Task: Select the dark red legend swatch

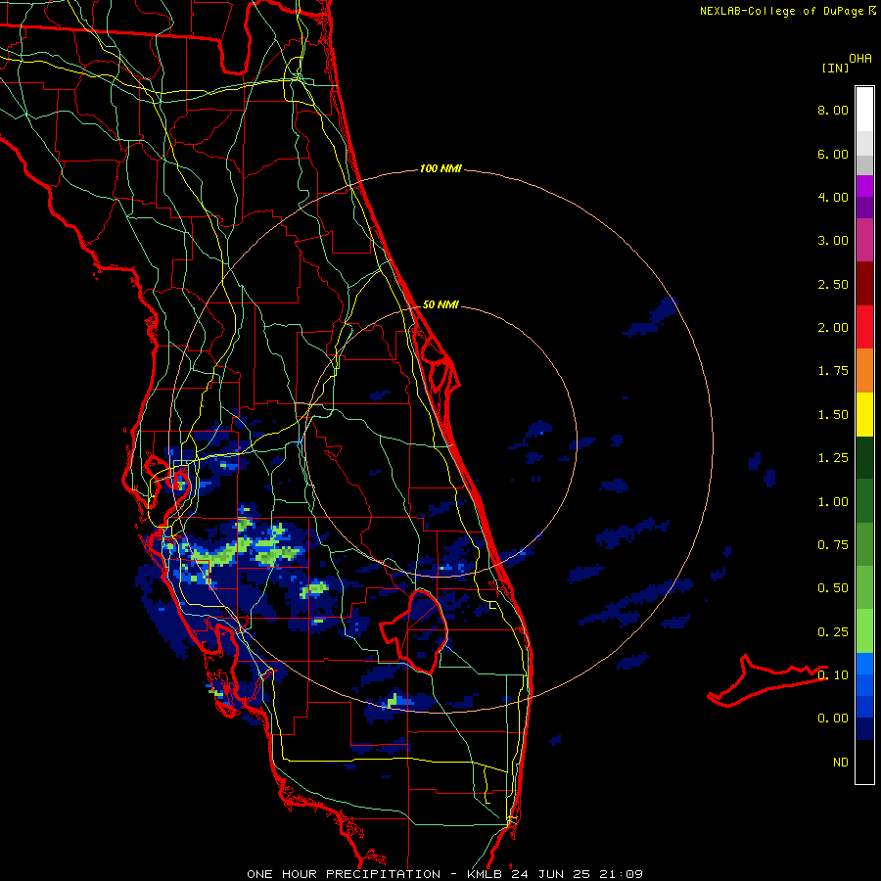Action: coord(864,284)
